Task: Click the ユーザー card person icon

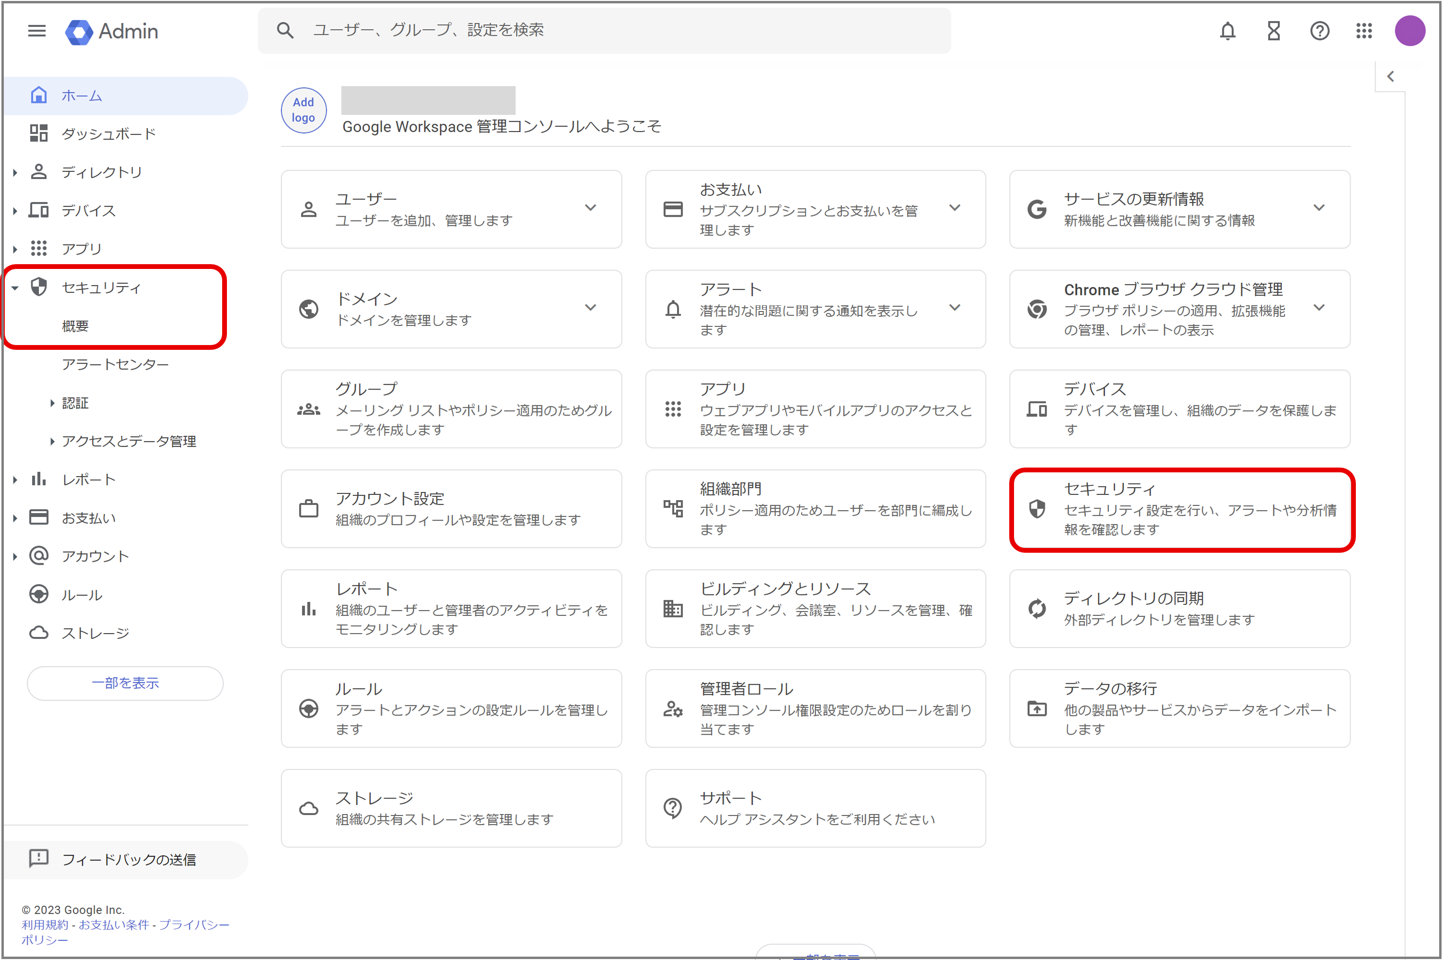Action: pyautogui.click(x=309, y=210)
